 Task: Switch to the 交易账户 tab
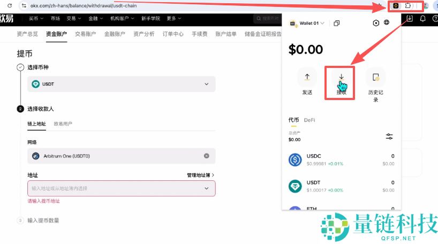(86, 34)
